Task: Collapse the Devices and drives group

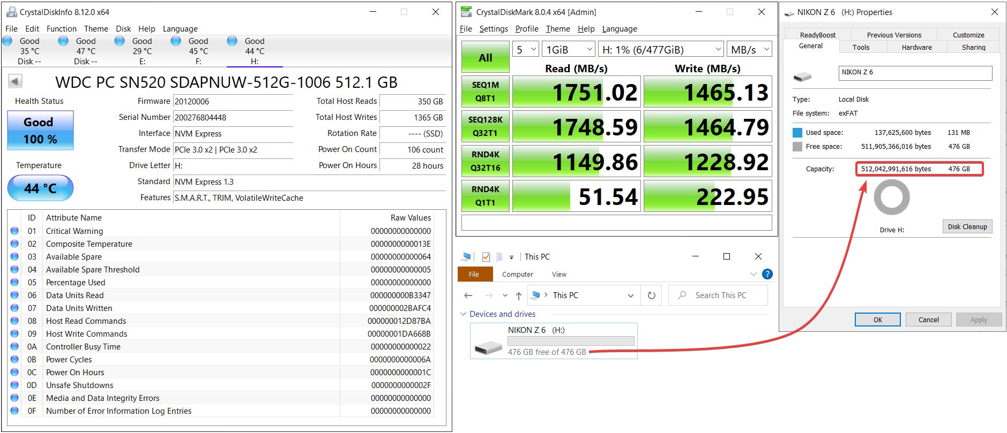Action: pos(463,314)
